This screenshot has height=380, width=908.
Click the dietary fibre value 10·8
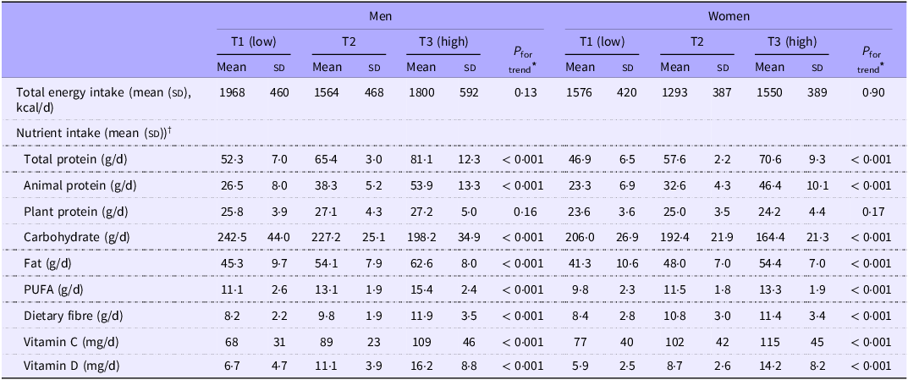pyautogui.click(x=674, y=316)
